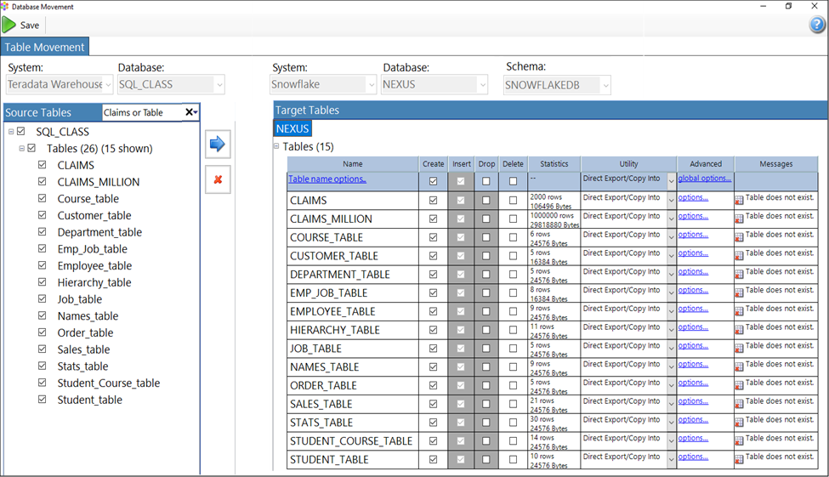
Task: Select Hierarchy_table in source tree
Action: point(94,282)
